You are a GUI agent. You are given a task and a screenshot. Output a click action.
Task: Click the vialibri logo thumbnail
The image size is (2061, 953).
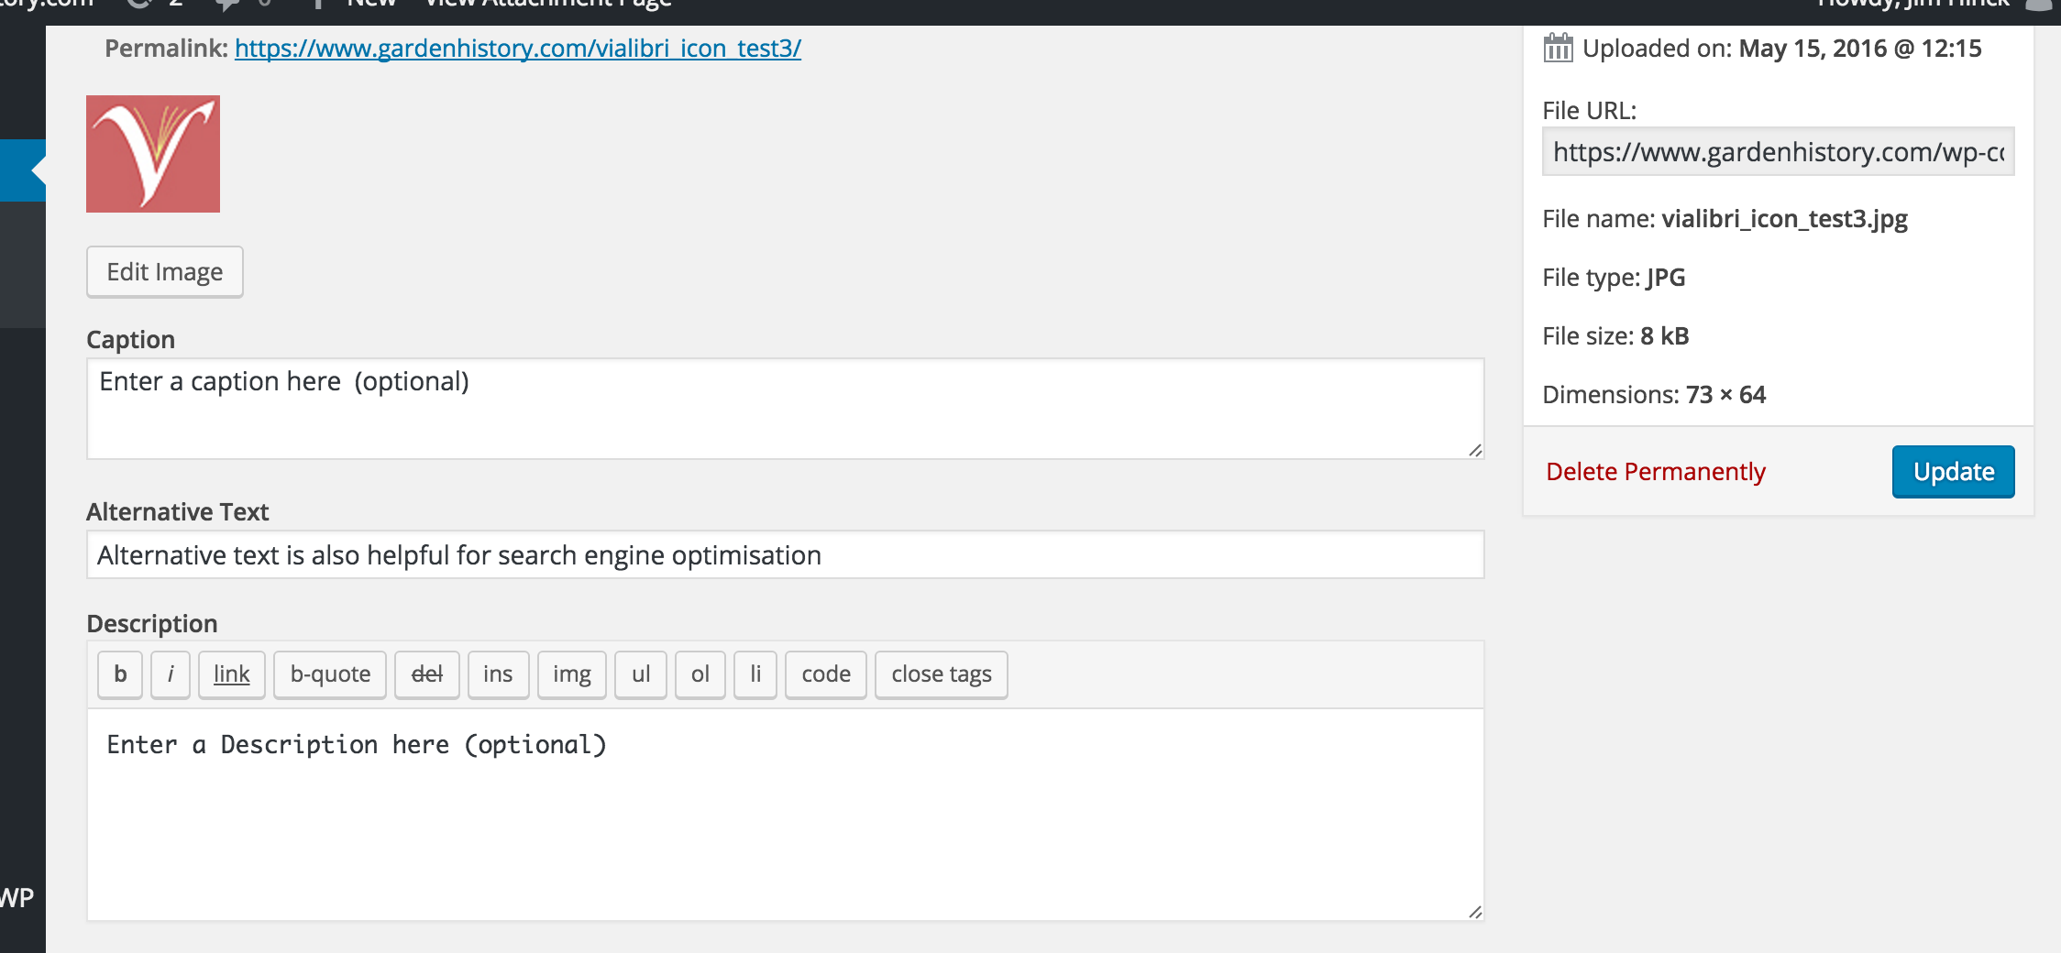click(x=153, y=154)
